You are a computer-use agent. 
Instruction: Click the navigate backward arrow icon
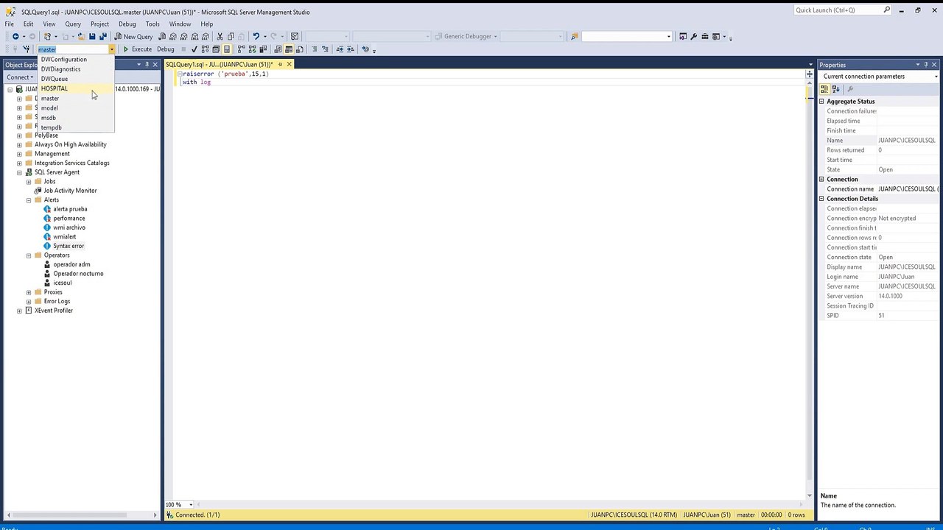pos(15,36)
